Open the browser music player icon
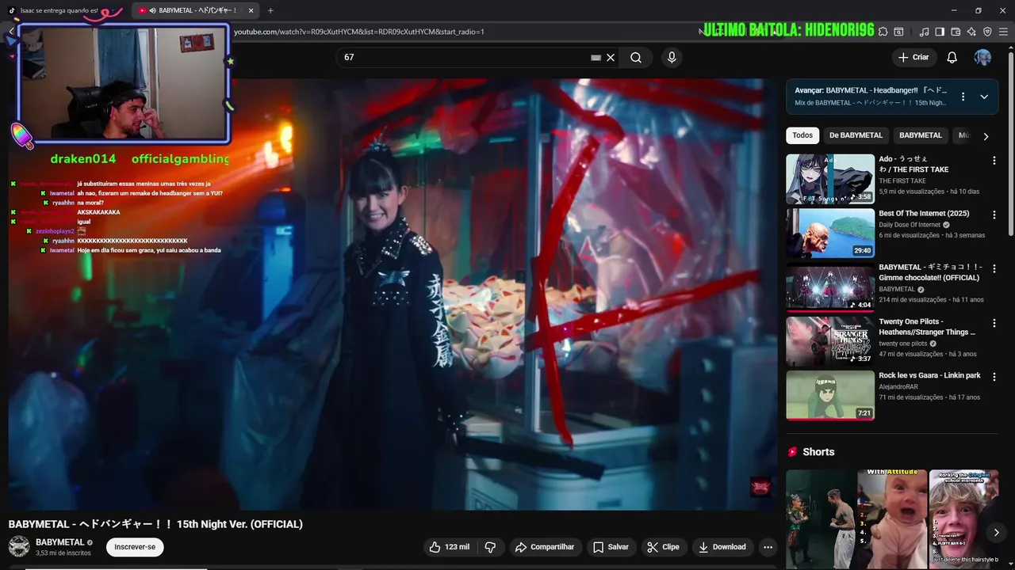The image size is (1015, 570). coord(924,32)
